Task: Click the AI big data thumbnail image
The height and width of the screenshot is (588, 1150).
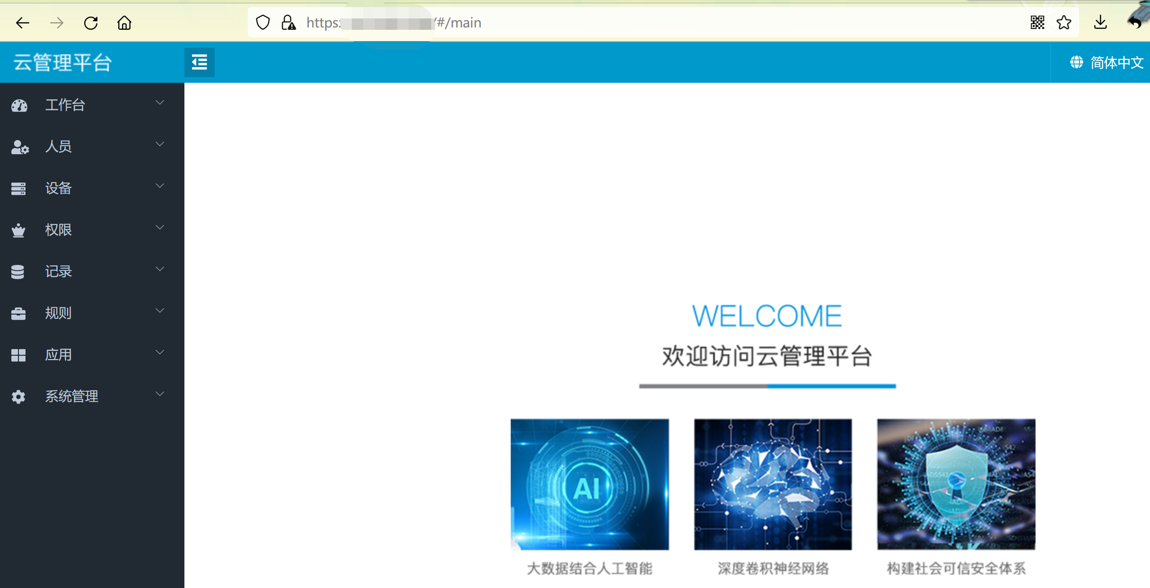Action: coord(589,484)
